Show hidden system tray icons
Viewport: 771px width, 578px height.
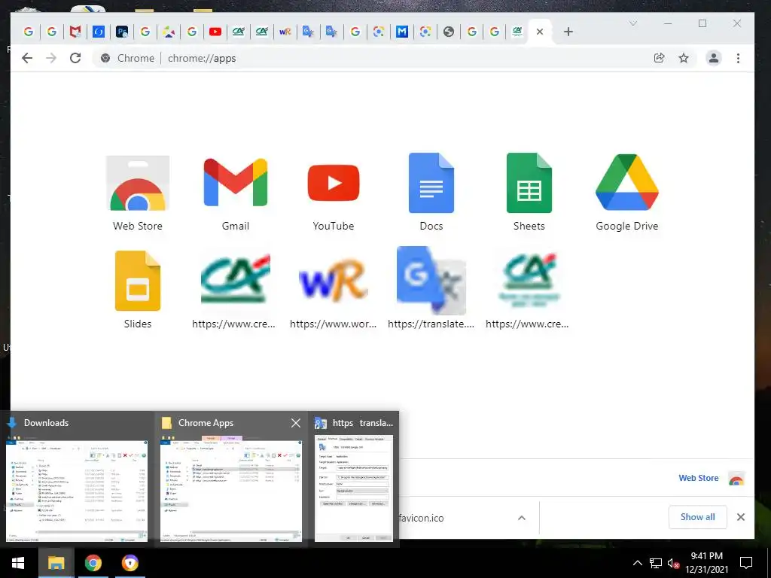(x=637, y=563)
